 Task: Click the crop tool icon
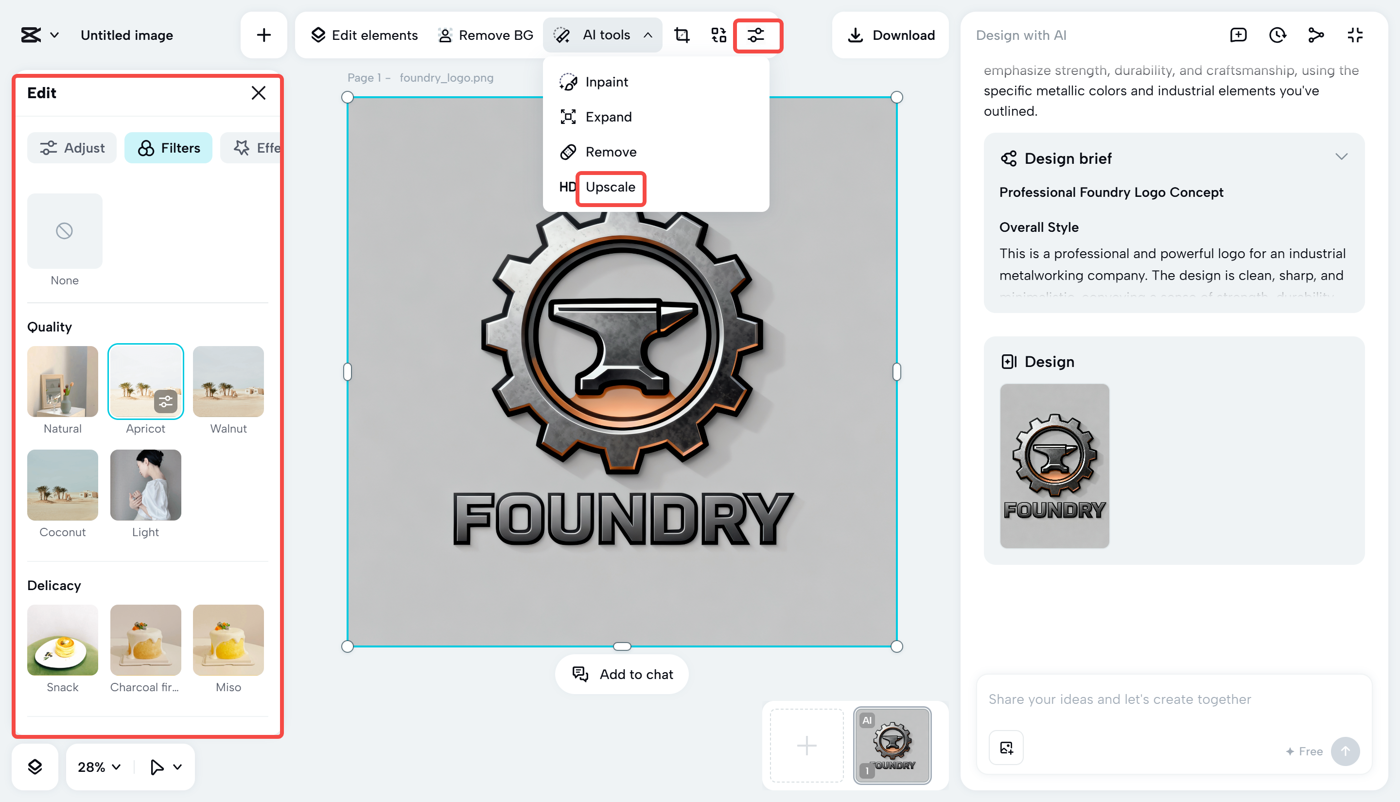point(682,35)
